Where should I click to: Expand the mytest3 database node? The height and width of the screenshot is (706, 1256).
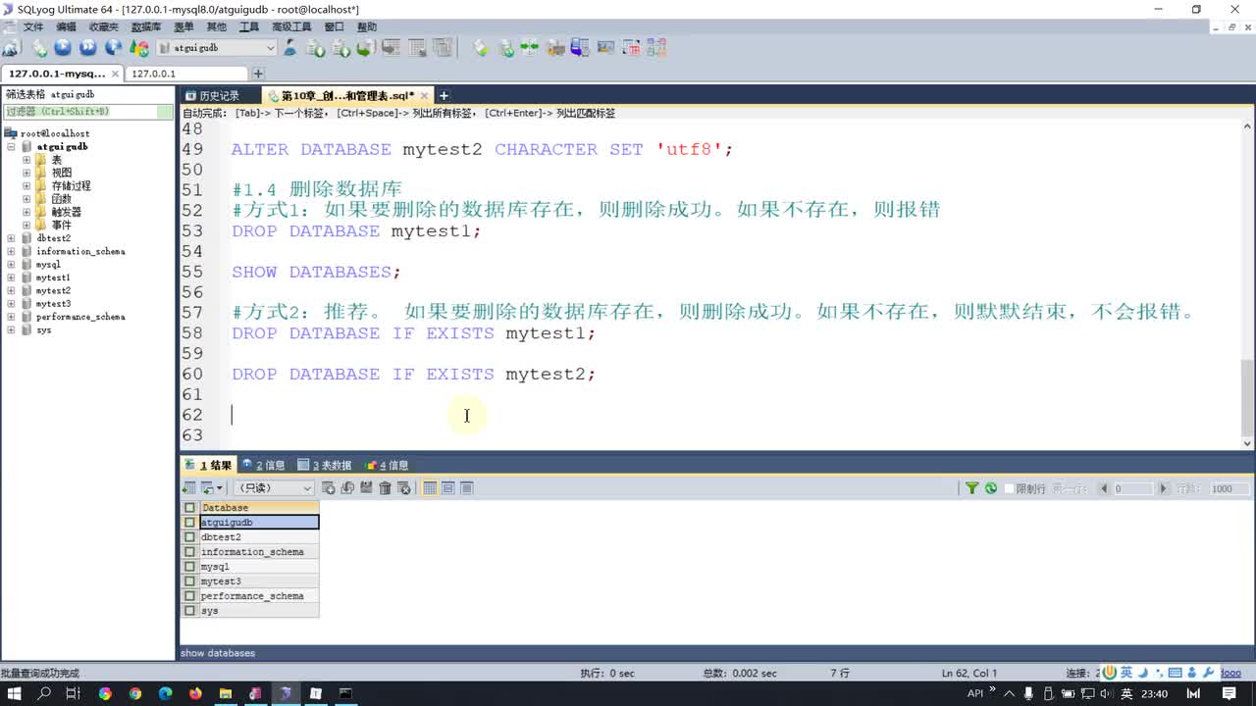click(11, 304)
